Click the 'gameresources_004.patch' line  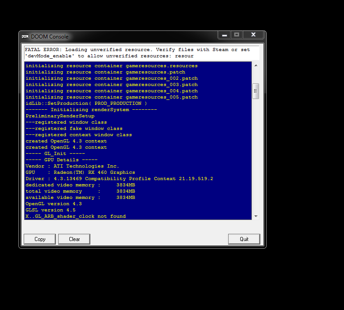pos(111,91)
